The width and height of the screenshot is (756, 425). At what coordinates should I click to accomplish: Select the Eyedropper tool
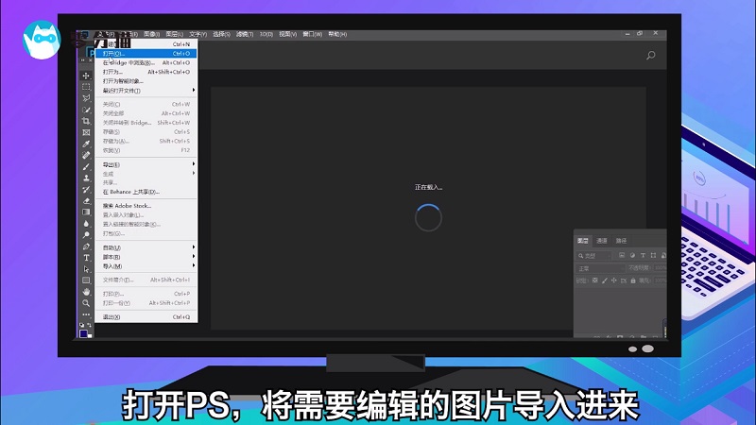pyautogui.click(x=86, y=144)
